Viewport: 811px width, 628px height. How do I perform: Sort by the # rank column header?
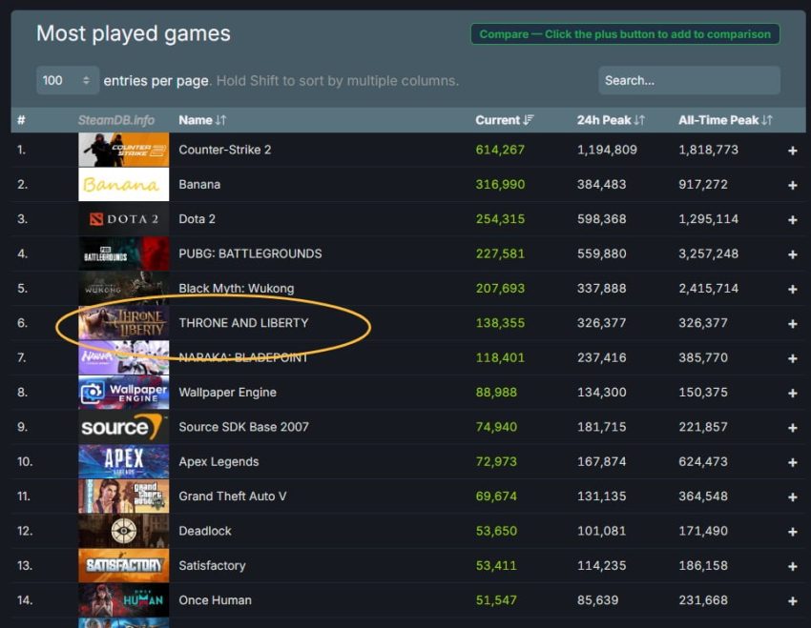[x=21, y=120]
